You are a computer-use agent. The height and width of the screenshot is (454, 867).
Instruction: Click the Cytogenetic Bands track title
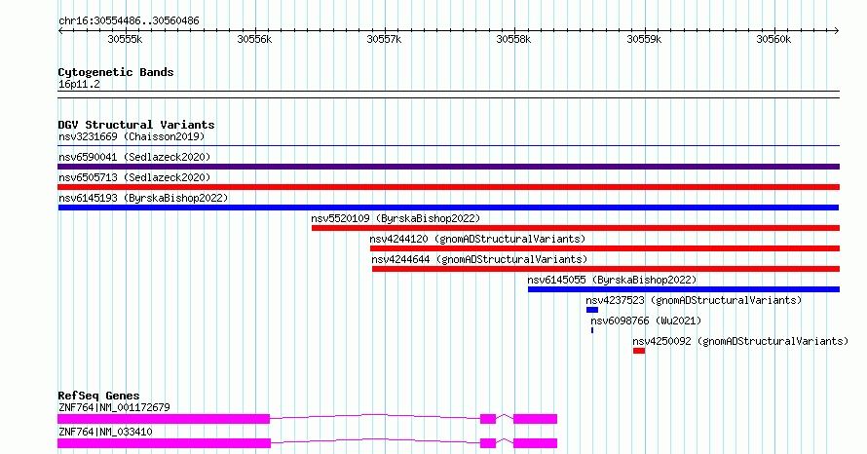116,72
